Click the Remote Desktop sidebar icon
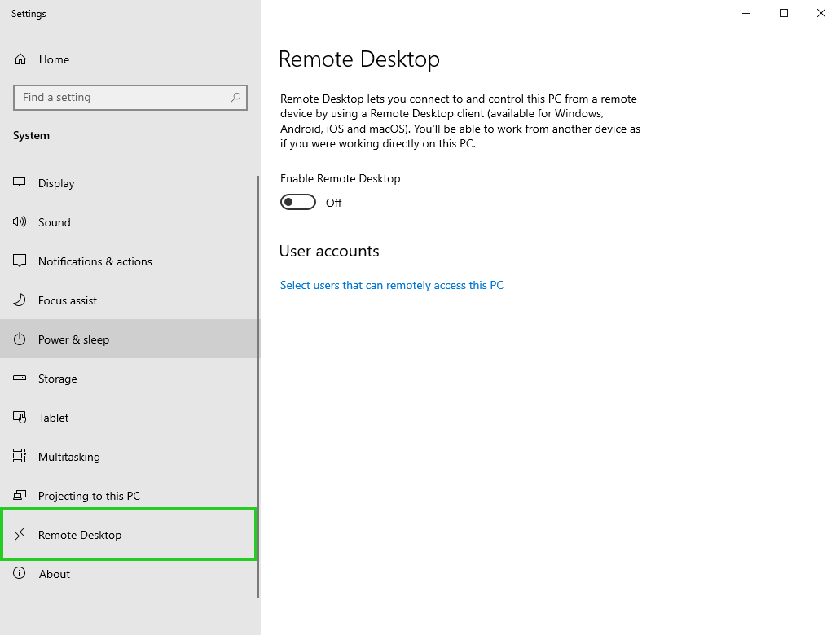 (20, 534)
